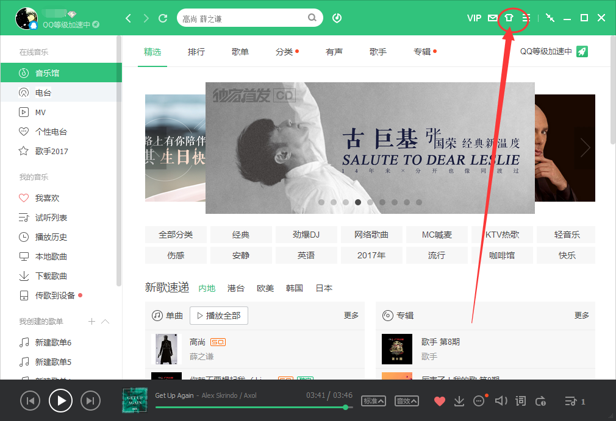Open the main menu hamburger icon
This screenshot has height=421, width=616.
coord(526,18)
